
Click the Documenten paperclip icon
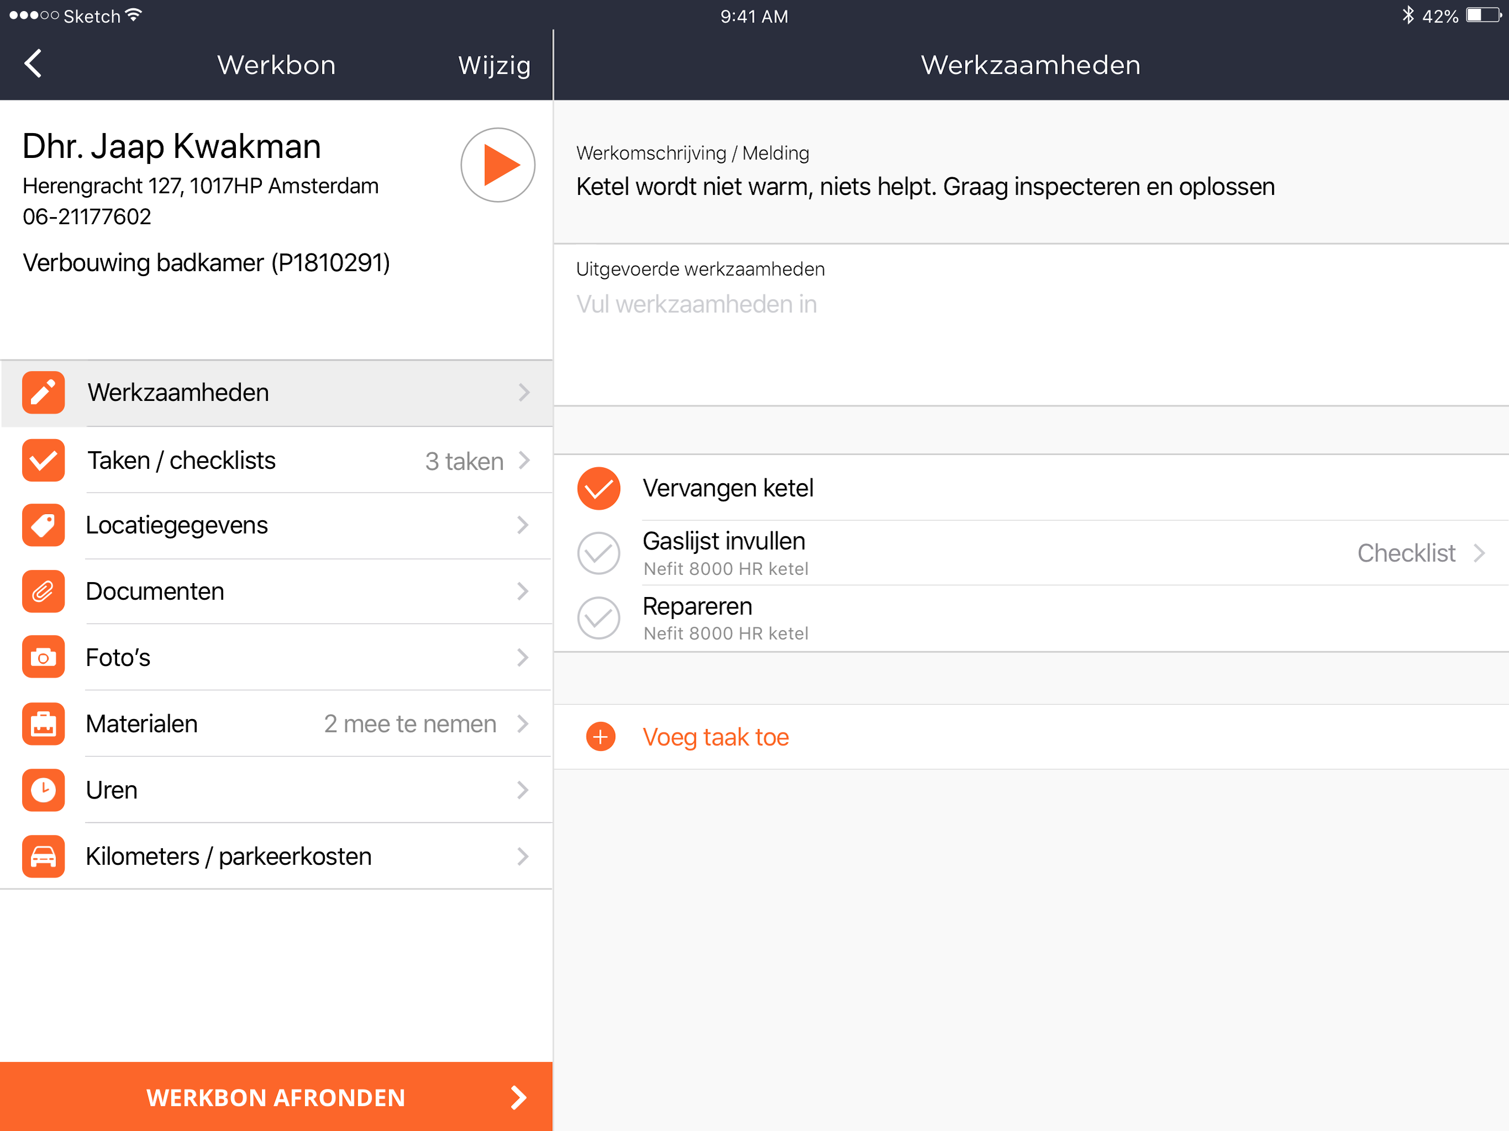43,591
